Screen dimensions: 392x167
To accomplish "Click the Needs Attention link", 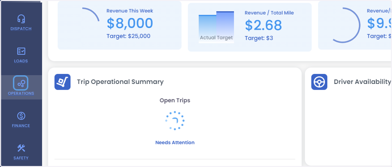I will point(175,143).
